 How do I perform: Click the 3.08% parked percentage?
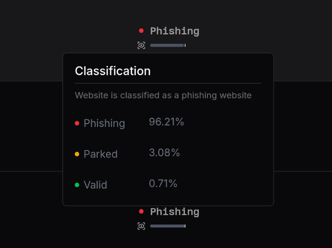click(x=165, y=153)
